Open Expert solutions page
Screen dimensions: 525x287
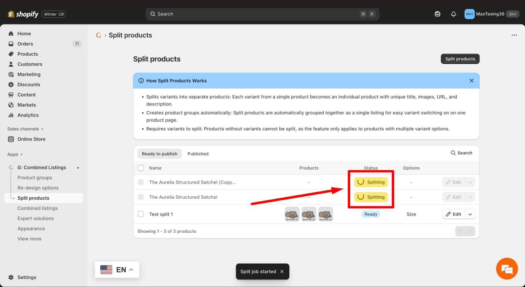(35, 218)
